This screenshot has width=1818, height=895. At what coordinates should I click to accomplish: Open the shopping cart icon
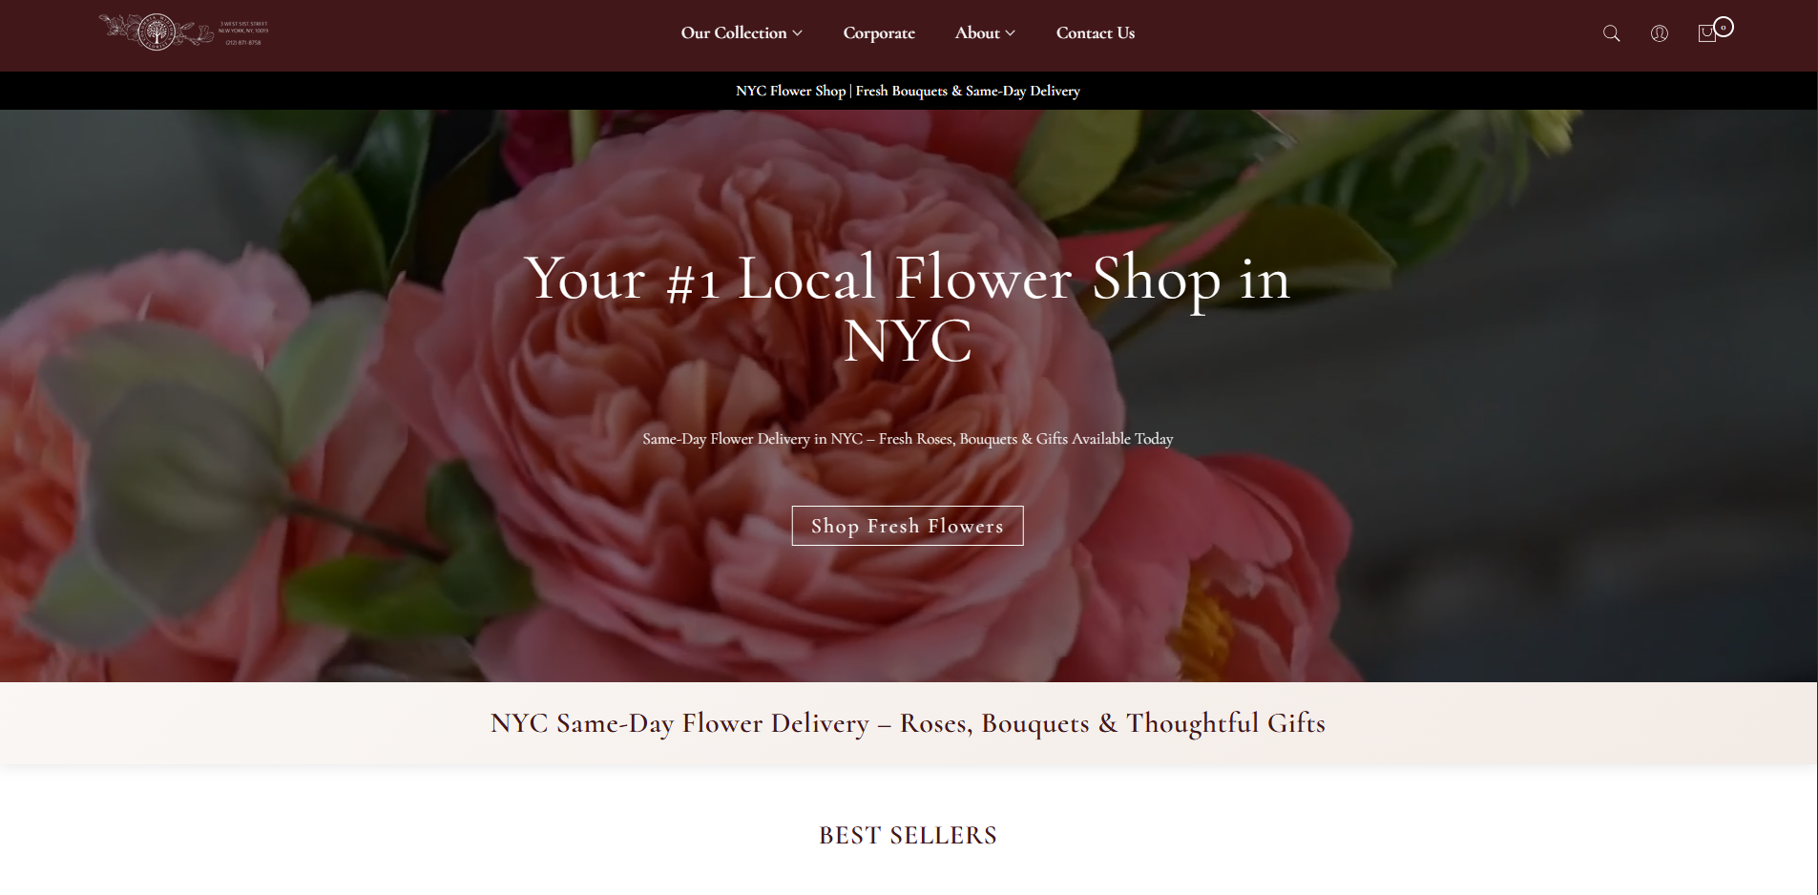point(1706,33)
